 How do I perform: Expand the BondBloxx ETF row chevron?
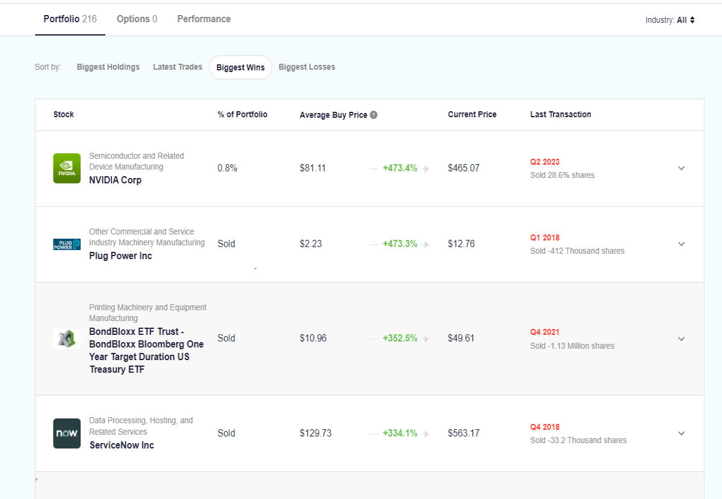pyautogui.click(x=681, y=339)
